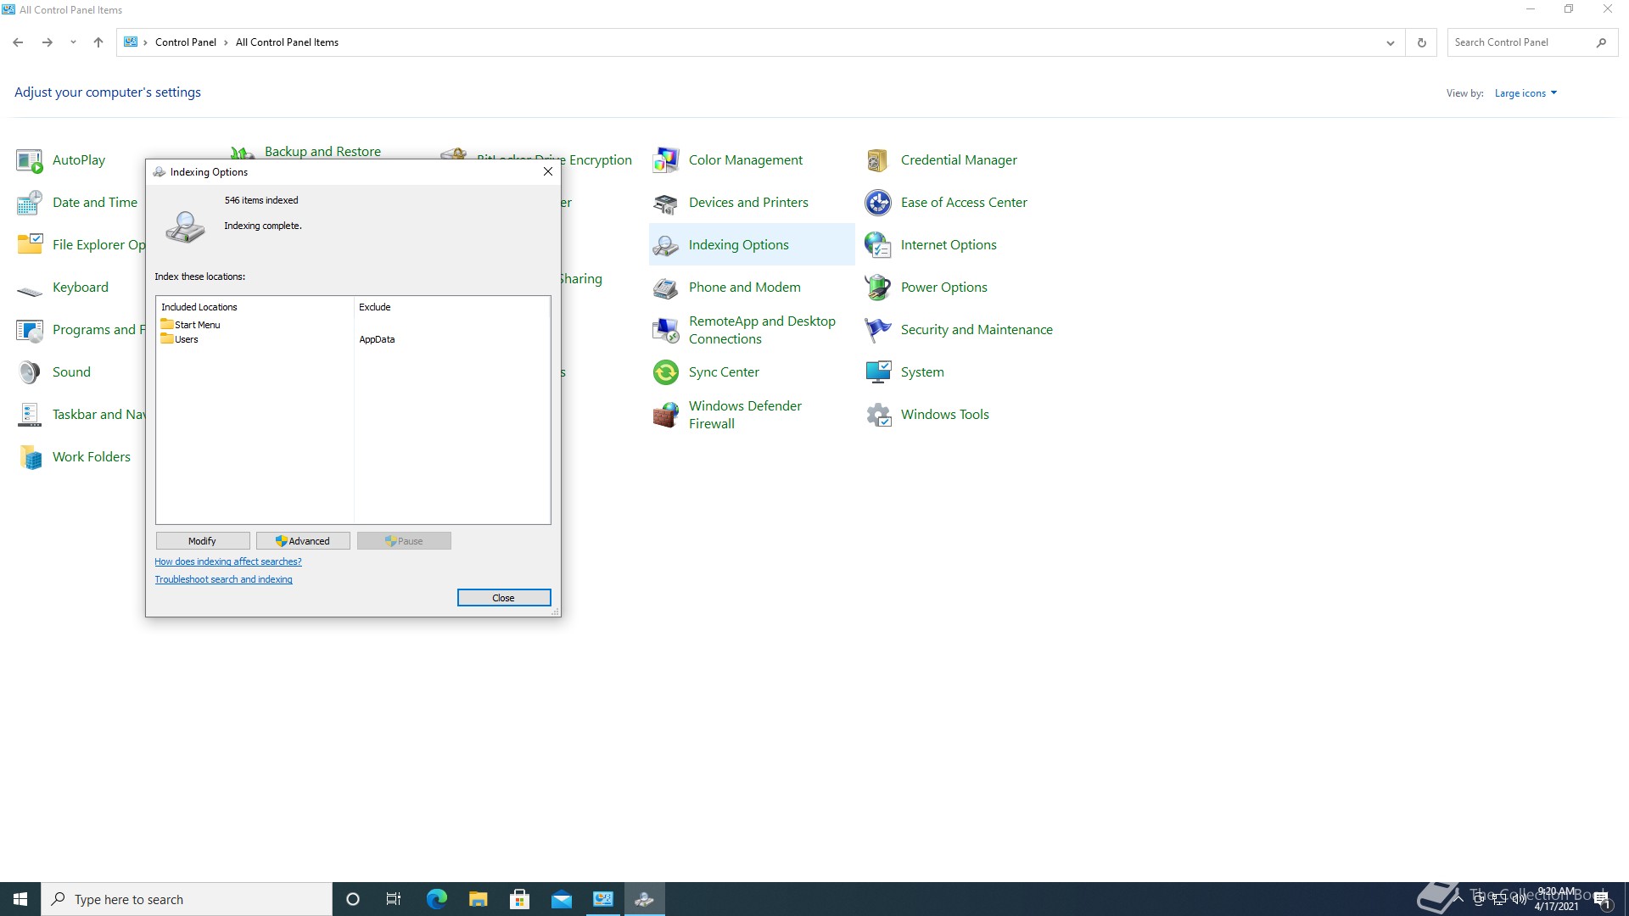Screen dimensions: 1629x916
Task: Click the taskbar search box
Action: tap(187, 899)
